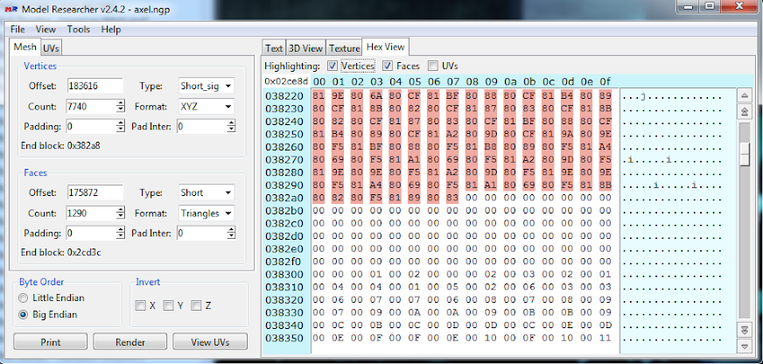Image resolution: width=763 pixels, height=364 pixels.
Task: Click page-up double arrow in hex scrollbar
Action: coord(744,112)
